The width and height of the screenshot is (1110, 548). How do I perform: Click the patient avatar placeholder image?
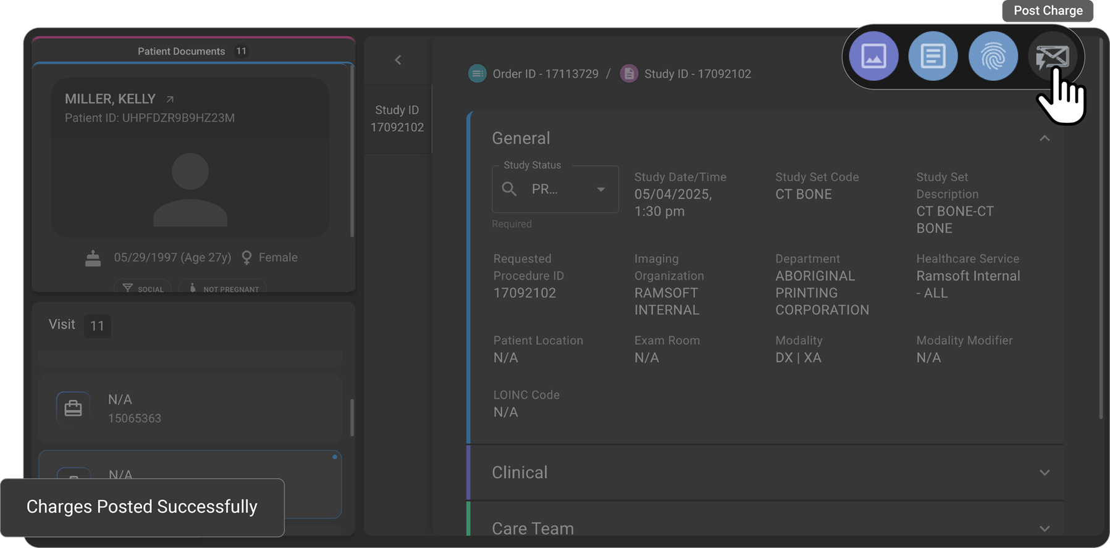coord(190,189)
